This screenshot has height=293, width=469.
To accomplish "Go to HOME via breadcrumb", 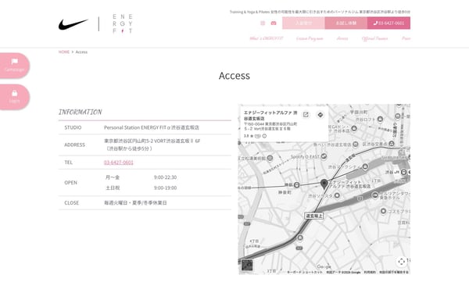I will 64,52.
